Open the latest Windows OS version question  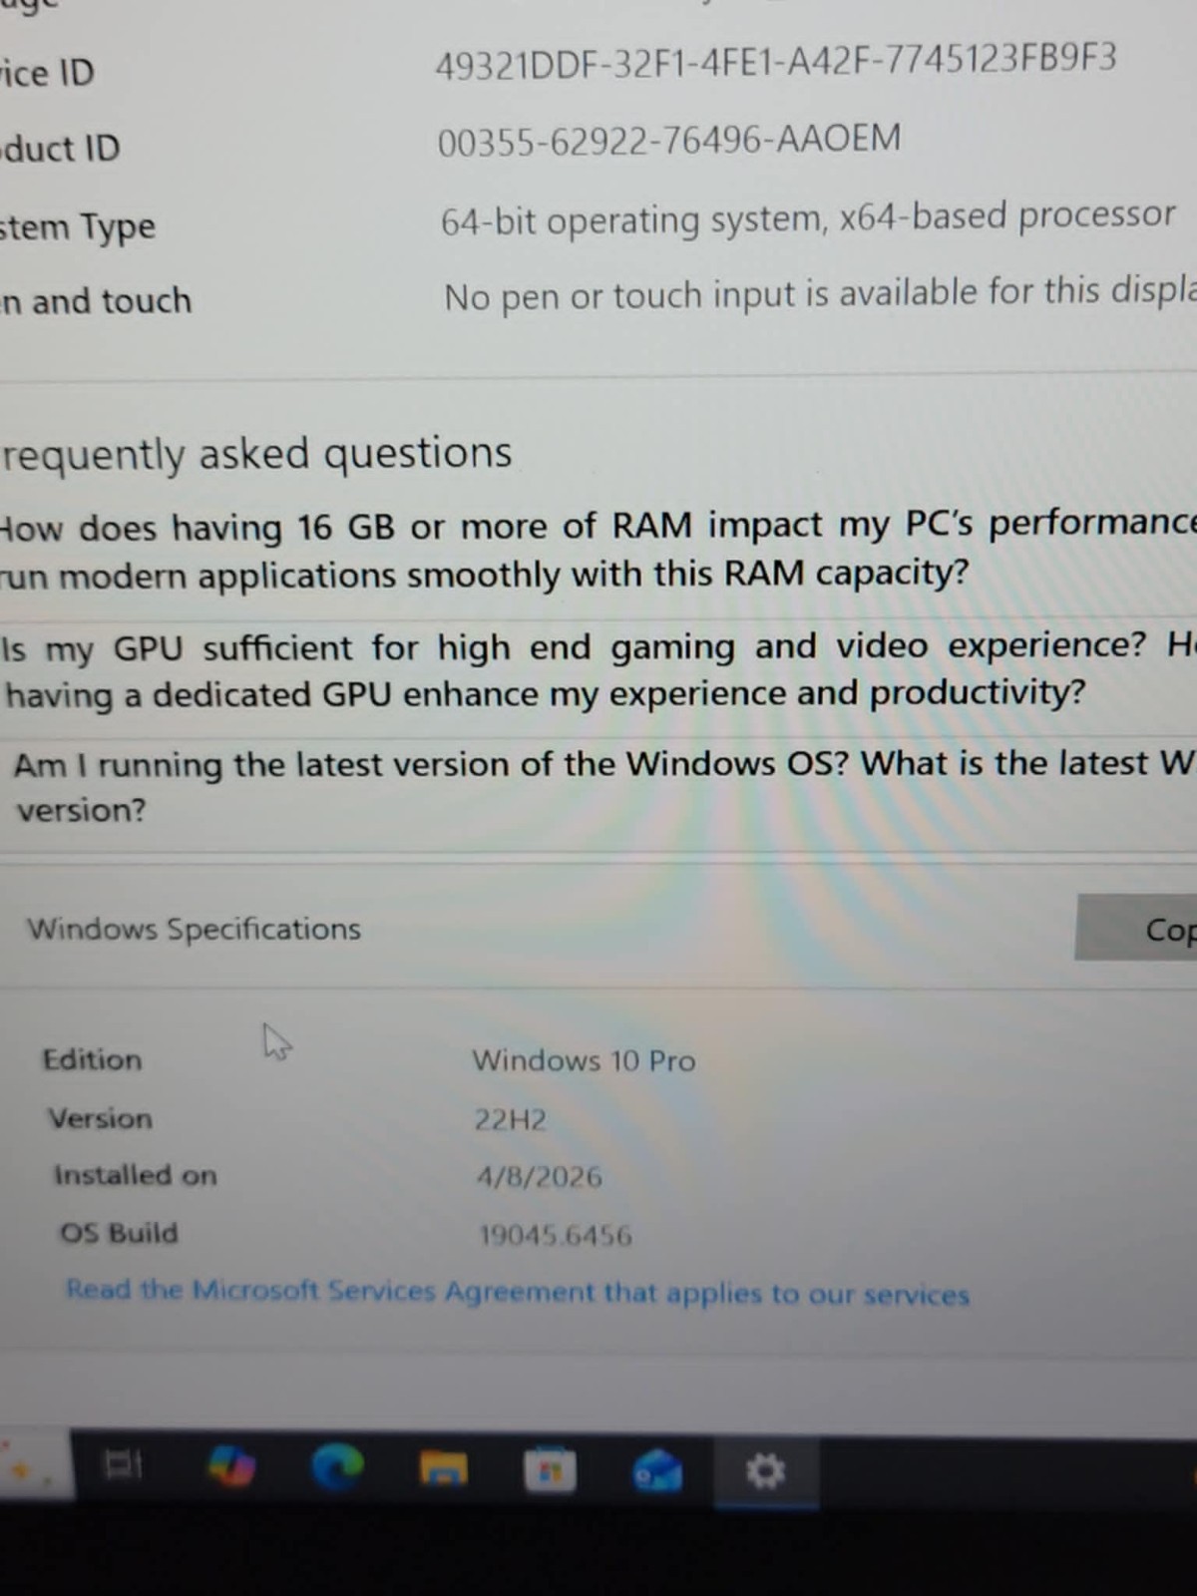pos(598,786)
